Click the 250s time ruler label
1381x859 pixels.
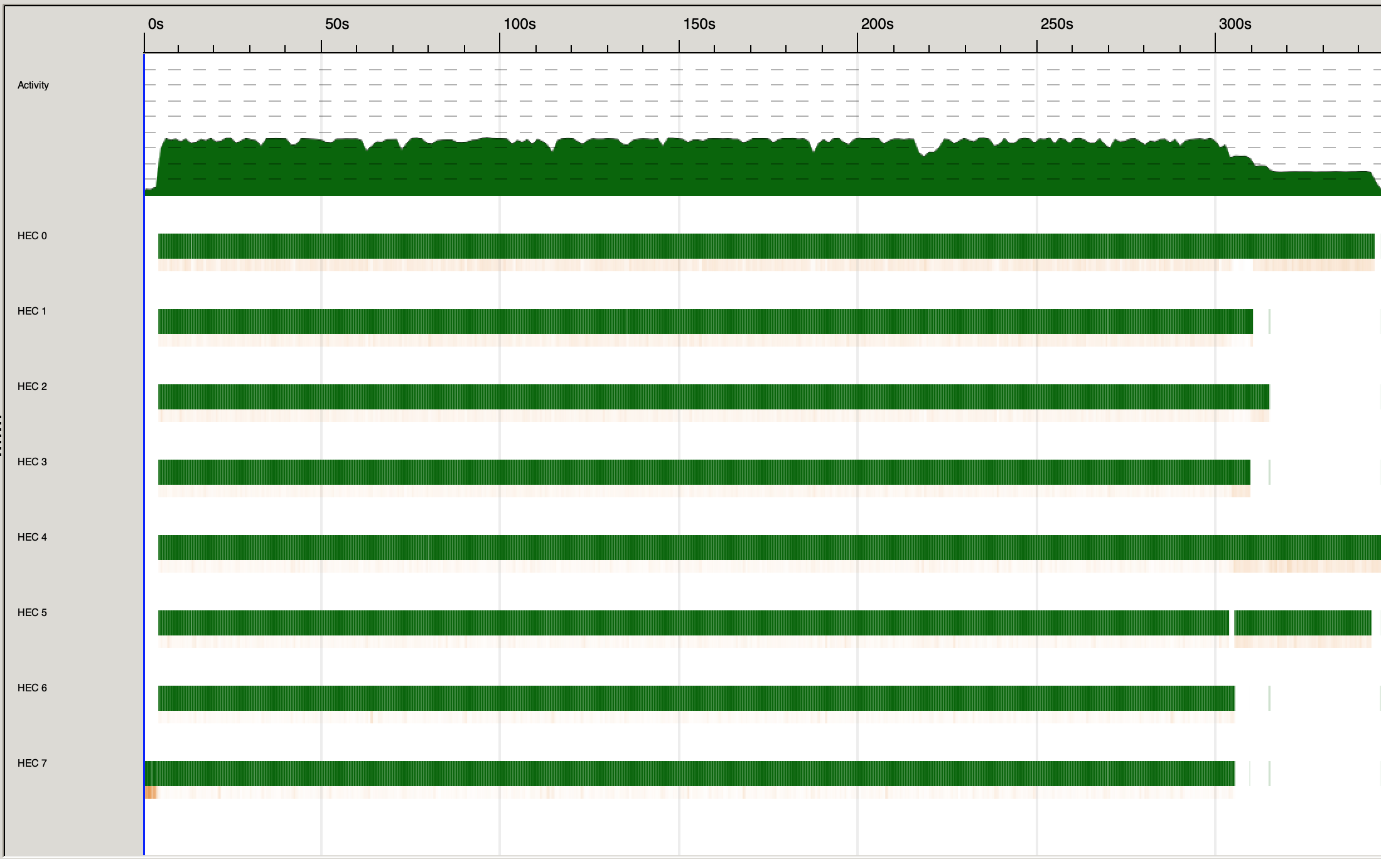tap(1056, 24)
